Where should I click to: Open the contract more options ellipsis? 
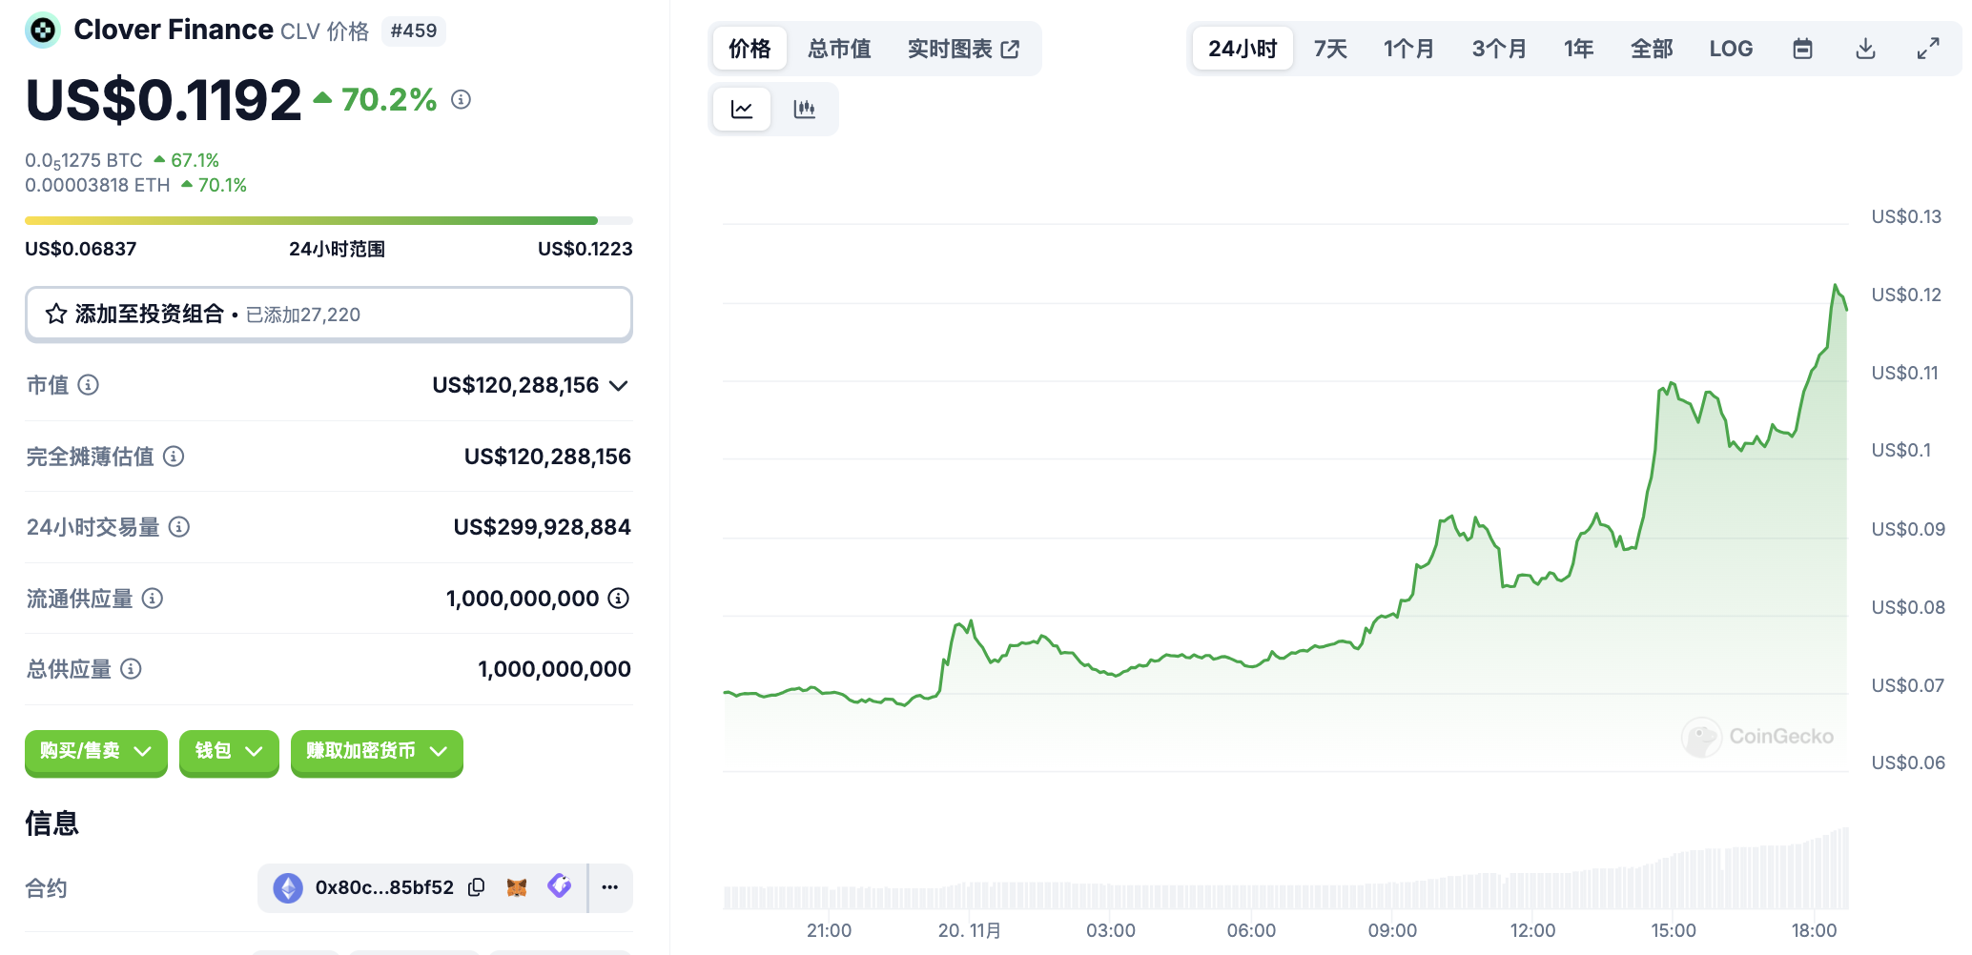pos(610,887)
